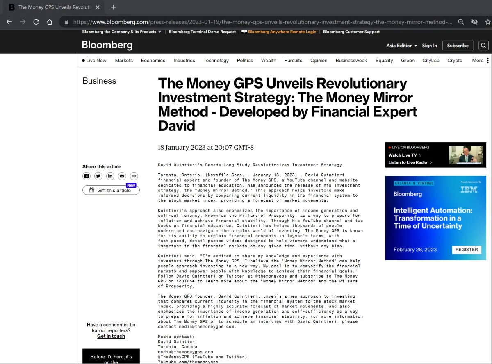The width and height of the screenshot is (492, 364).
Task: Click the Subscribe button
Action: (x=458, y=45)
